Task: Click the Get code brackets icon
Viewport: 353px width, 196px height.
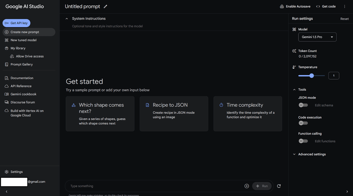Action: tap(318, 6)
